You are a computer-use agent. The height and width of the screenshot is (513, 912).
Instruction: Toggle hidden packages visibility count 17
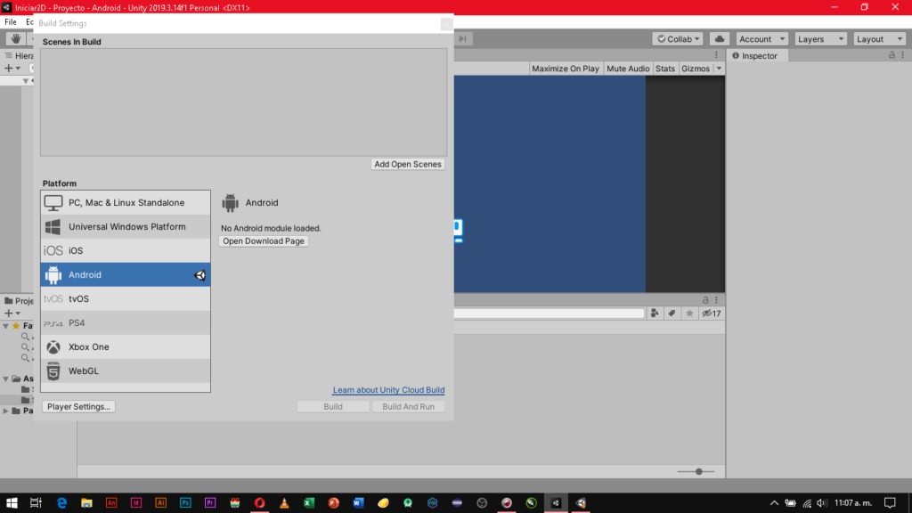(712, 313)
